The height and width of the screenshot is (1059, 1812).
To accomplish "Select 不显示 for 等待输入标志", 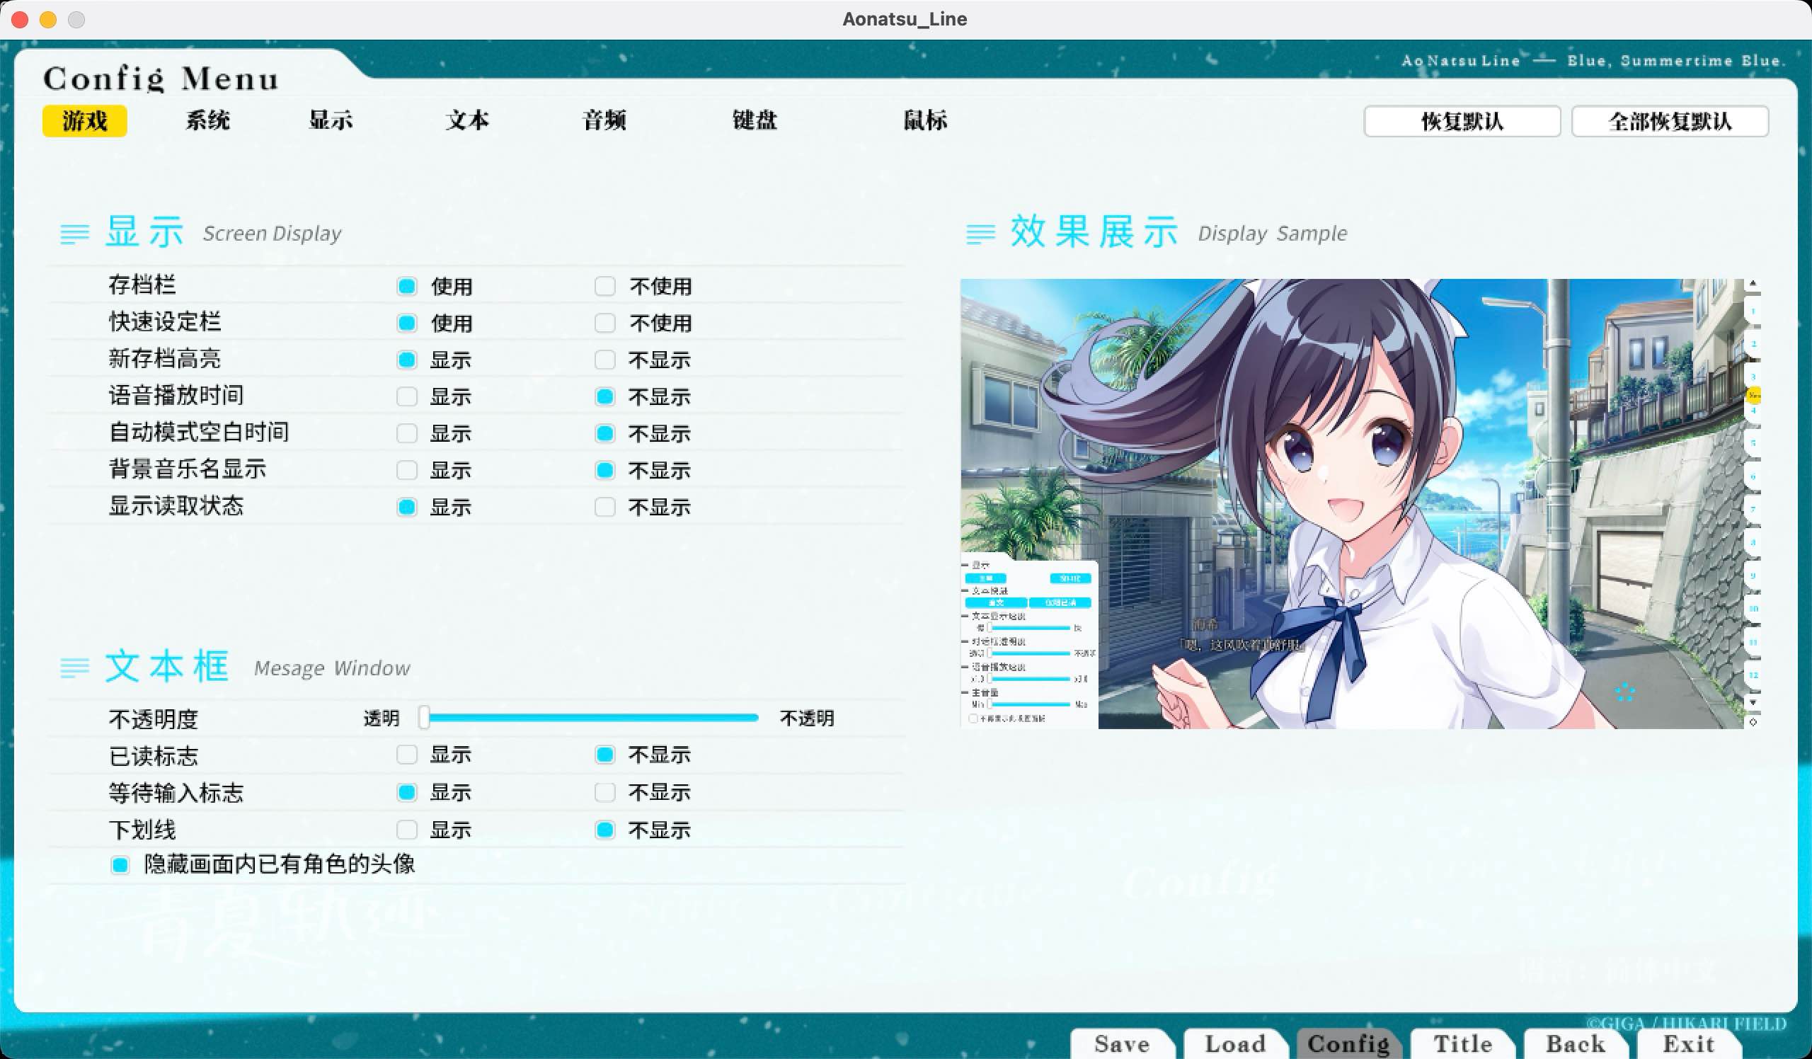I will tap(604, 792).
